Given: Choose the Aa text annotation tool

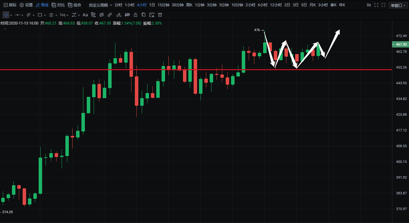Looking at the screenshot, I should pyautogui.click(x=85, y=15).
